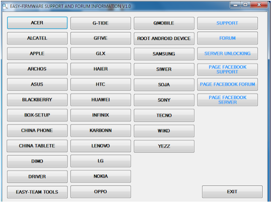Visit the FORUM link button
The image size is (271, 204).
228,38
